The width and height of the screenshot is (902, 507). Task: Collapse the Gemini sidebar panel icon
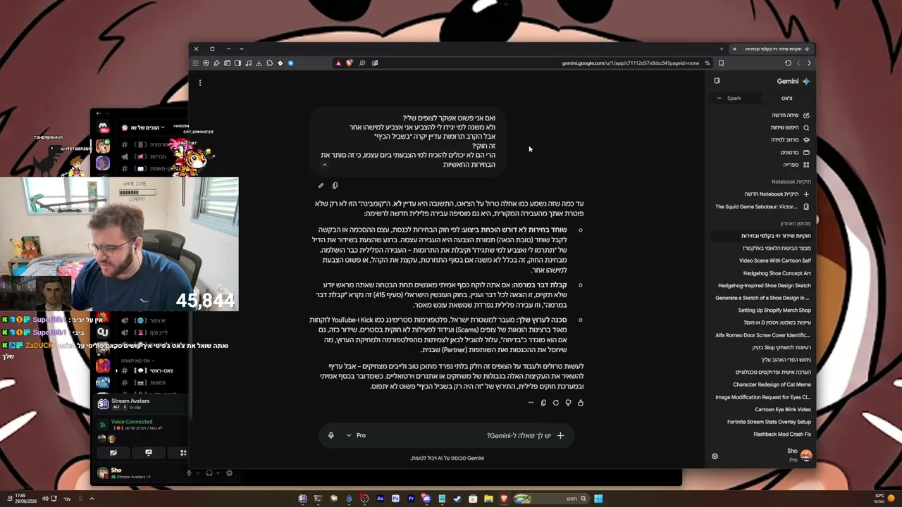717,81
